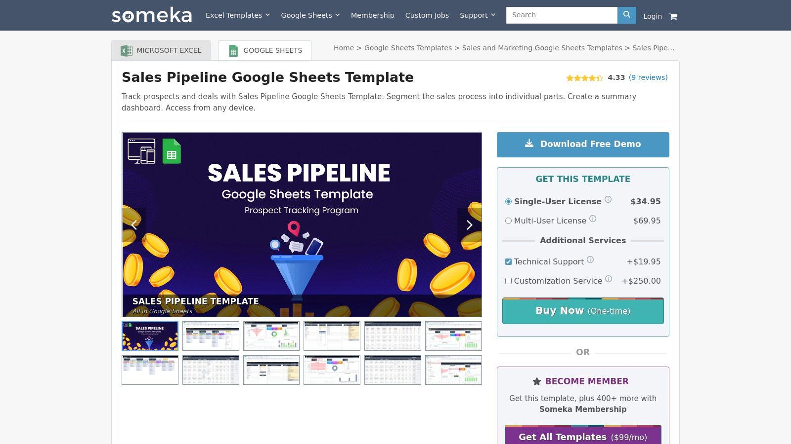This screenshot has height=444, width=791.
Task: Click the search magnifier button
Action: tap(626, 15)
